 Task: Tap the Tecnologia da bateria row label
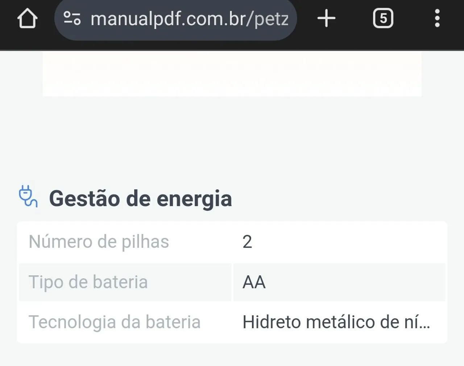pyautogui.click(x=115, y=321)
